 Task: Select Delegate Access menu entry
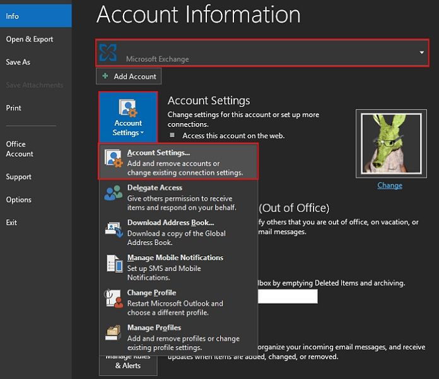[x=178, y=197]
